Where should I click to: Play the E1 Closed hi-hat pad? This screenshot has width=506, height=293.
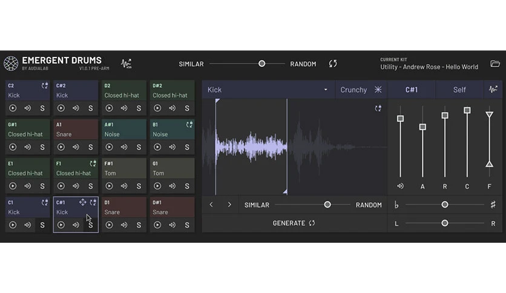tap(13, 186)
